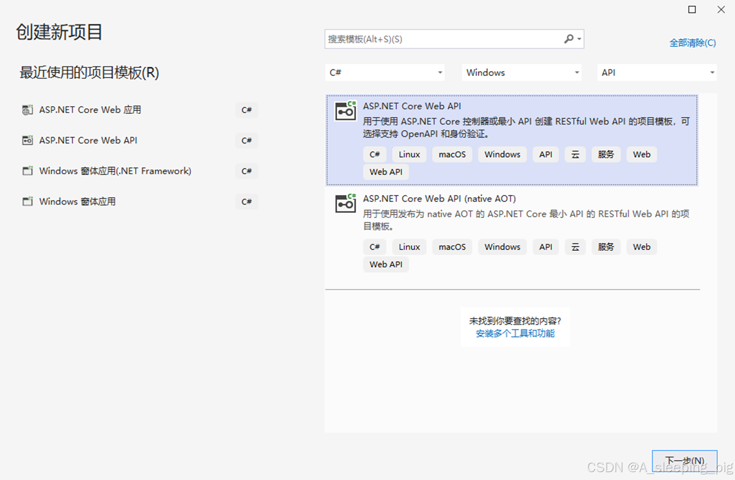Click the search magnifier icon
The height and width of the screenshot is (480, 735).
pyautogui.click(x=569, y=39)
